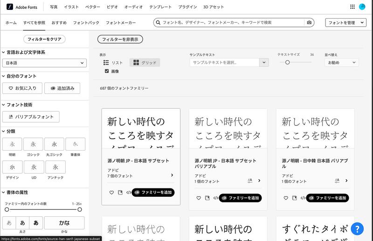The width and height of the screenshot is (373, 241).
Task: Open the 日本語 language dropdown
Action: pos(44,63)
